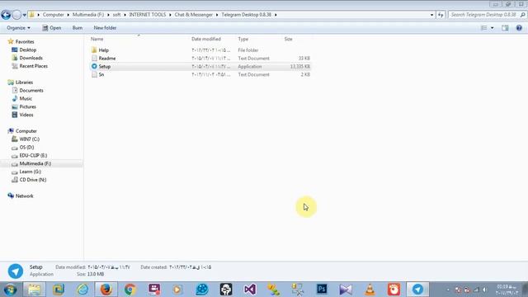The image size is (528, 297).
Task: Open Windows Media Player from the taskbar
Action: 177,290
